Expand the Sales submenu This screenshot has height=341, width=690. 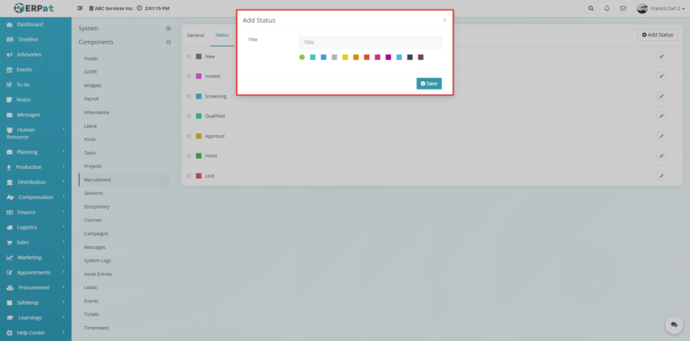coord(63,241)
